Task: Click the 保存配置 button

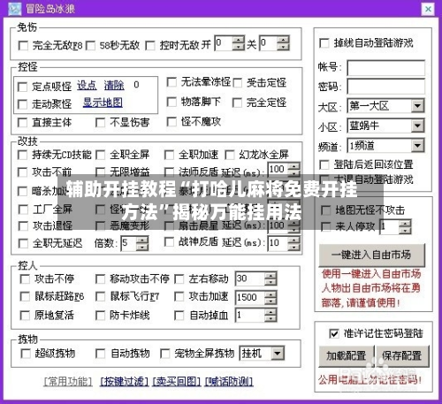Action: 401,355
